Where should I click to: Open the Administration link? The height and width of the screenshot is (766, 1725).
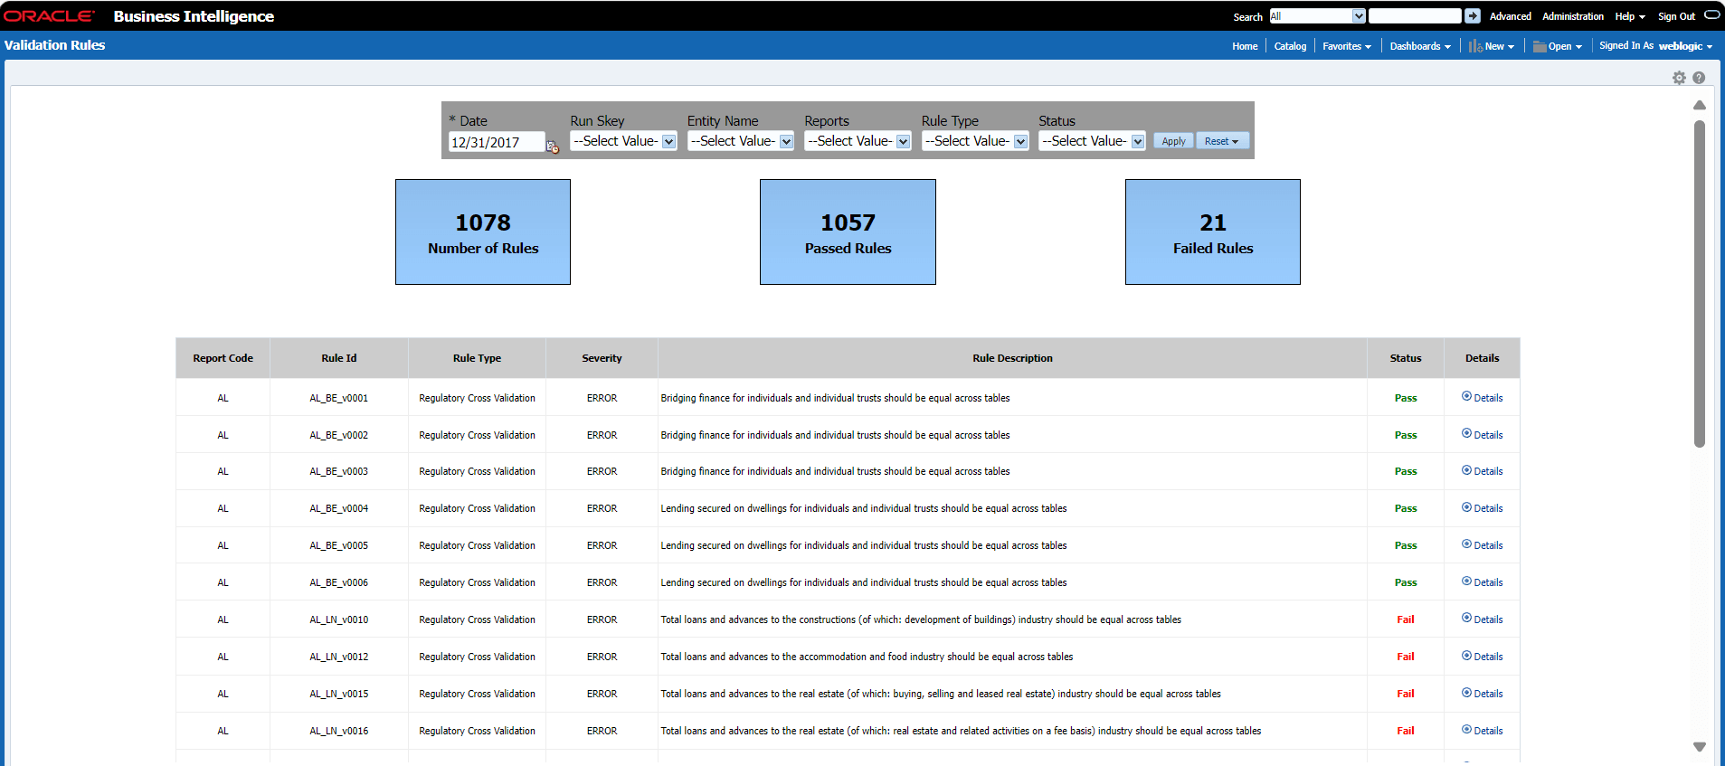(1573, 16)
